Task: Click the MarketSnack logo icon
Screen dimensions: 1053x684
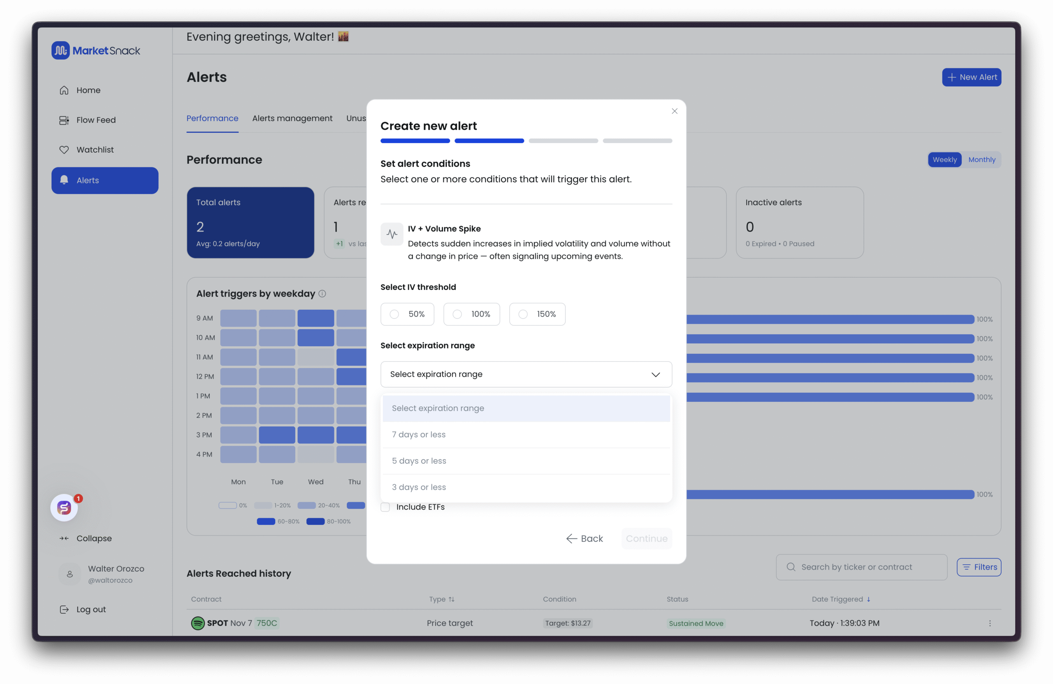Action: (60, 51)
